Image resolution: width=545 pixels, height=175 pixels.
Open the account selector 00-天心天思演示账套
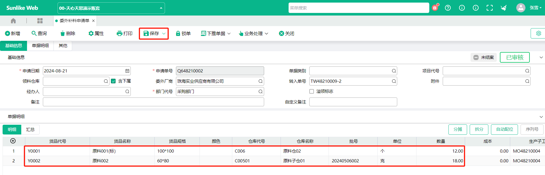point(111,8)
